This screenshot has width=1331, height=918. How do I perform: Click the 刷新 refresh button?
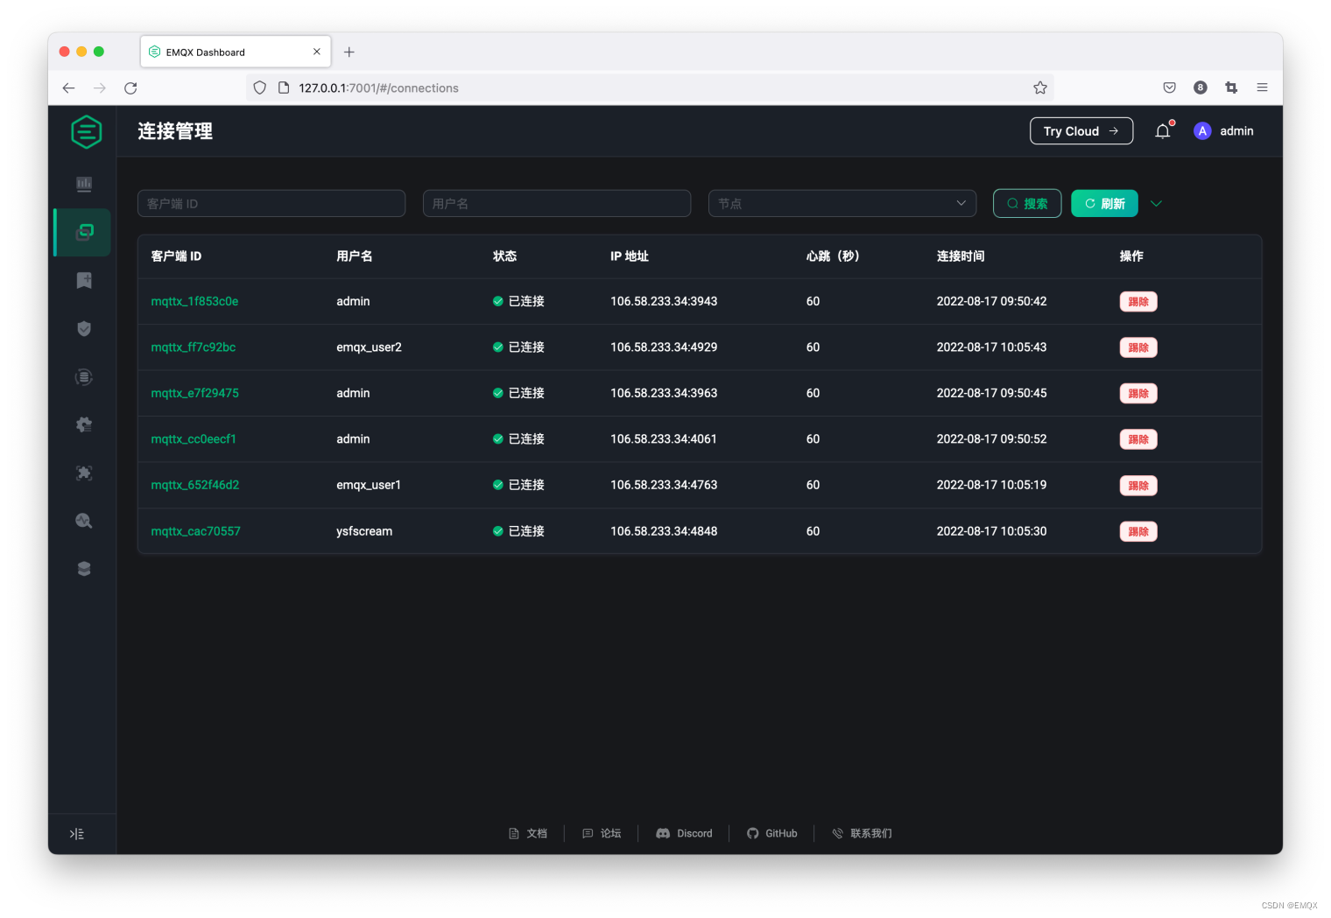1104,203
